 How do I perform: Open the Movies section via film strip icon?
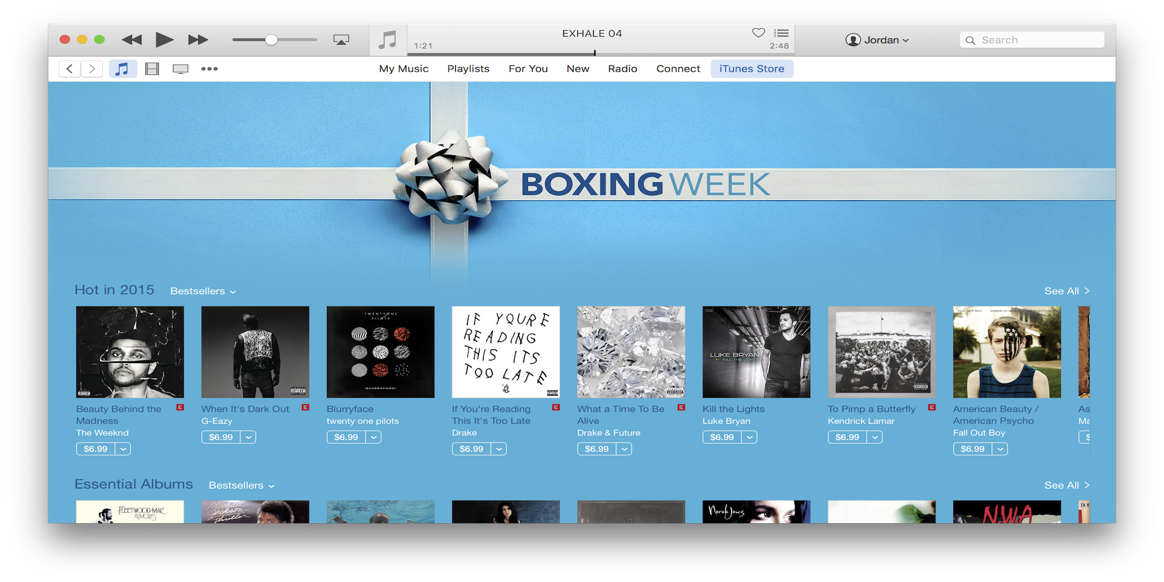point(151,68)
